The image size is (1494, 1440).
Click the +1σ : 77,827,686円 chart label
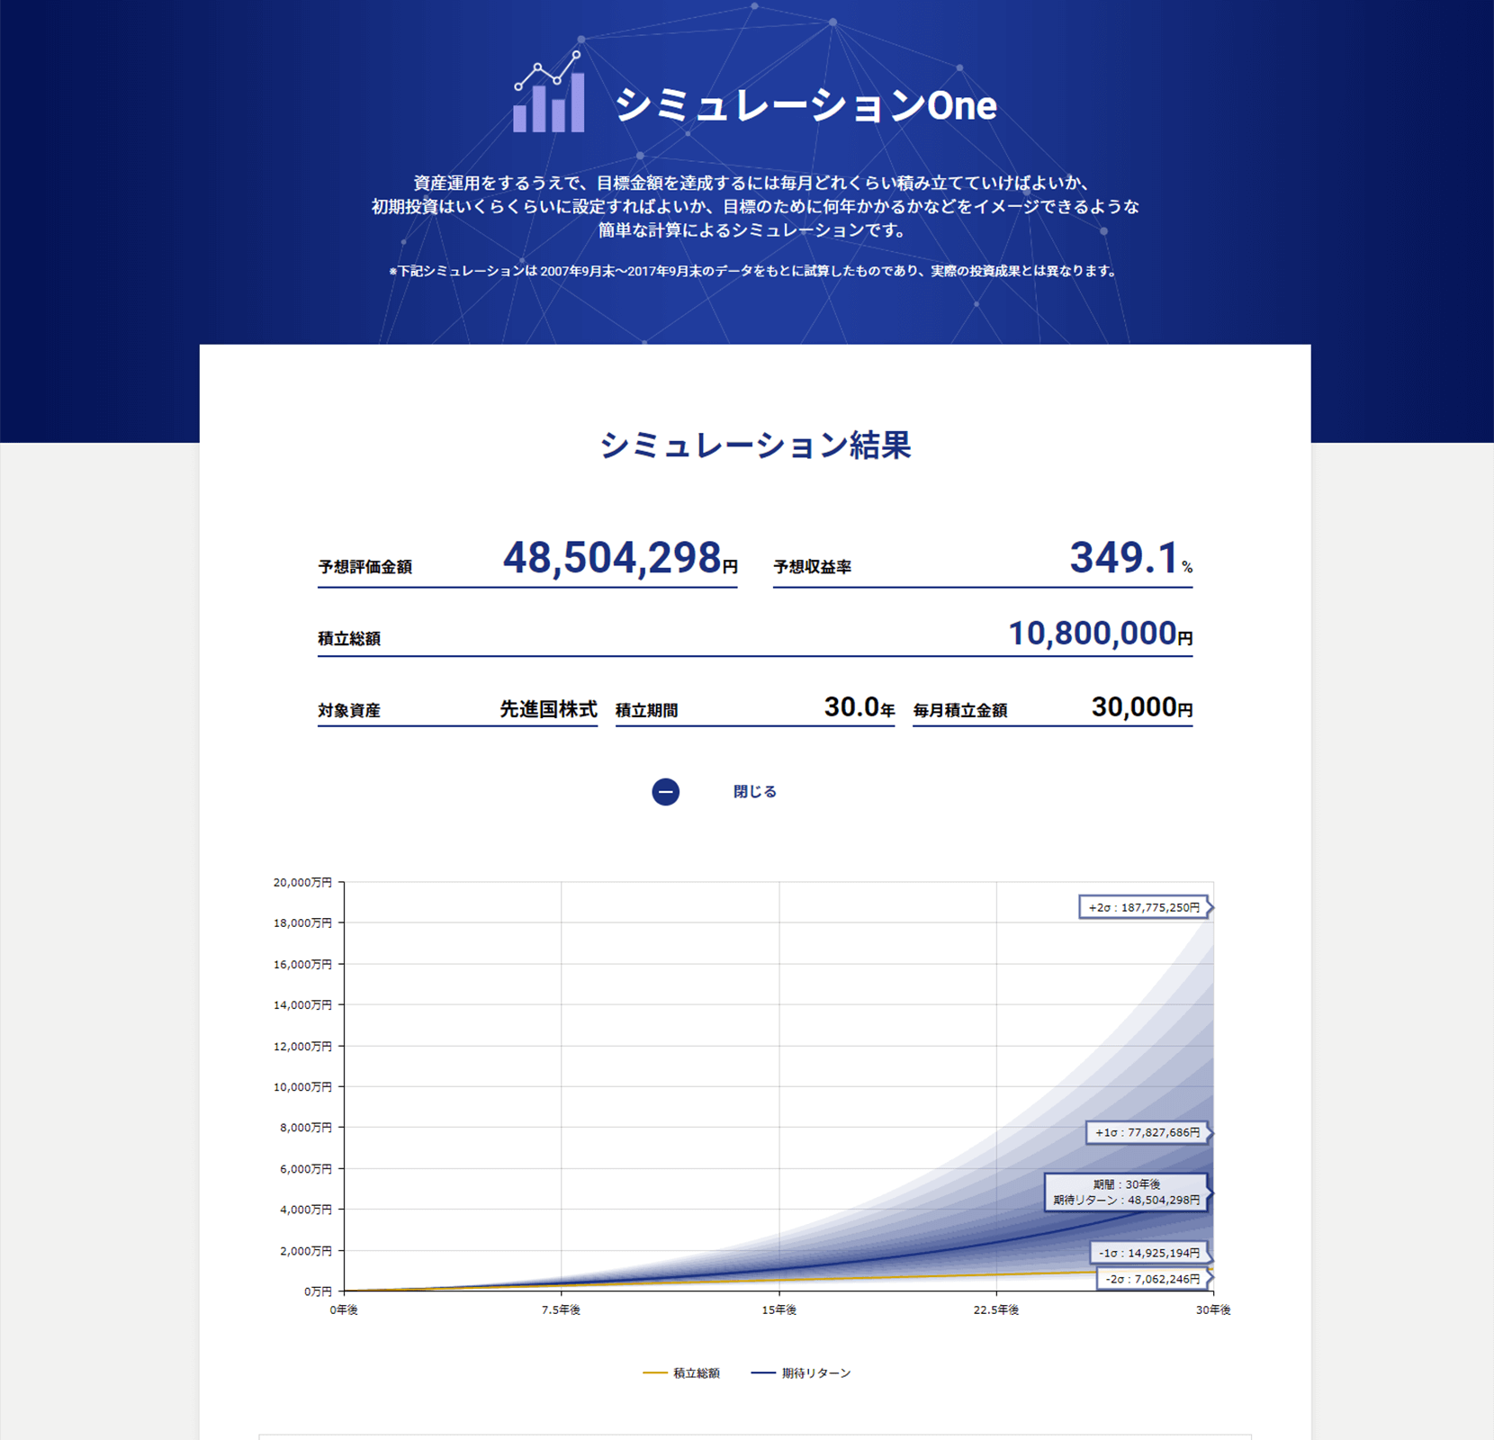click(1147, 1132)
